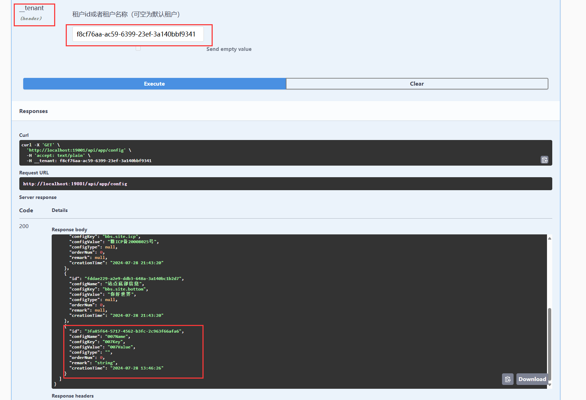This screenshot has width=586, height=400.
Task: Click the __tenant header input field
Action: [138, 34]
